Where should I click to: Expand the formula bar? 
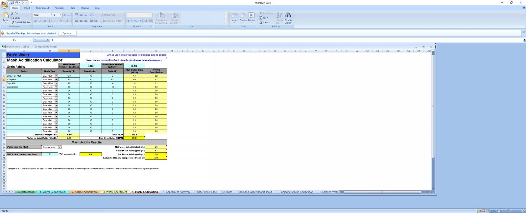[x=524, y=40]
